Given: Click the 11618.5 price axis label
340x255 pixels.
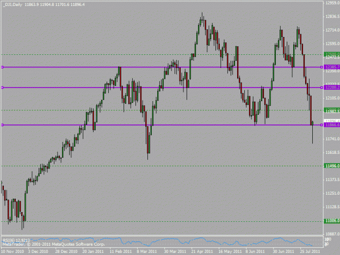Looking at the screenshot, I should pos(332,153).
